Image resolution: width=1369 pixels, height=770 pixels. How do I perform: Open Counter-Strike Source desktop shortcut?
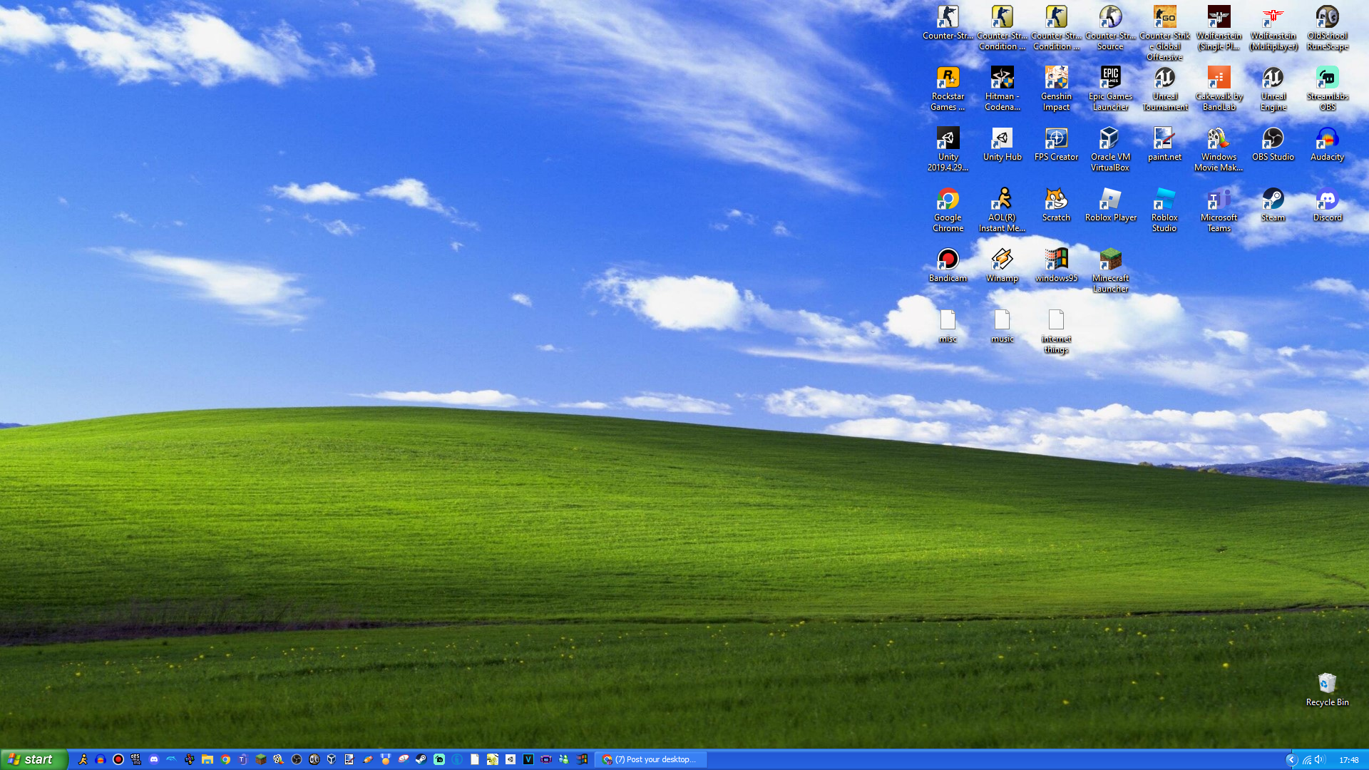(x=1110, y=28)
